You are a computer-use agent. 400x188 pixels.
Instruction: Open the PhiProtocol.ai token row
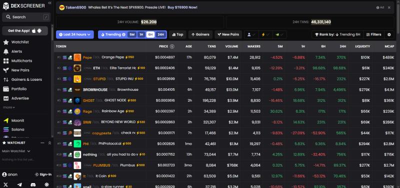coord(225,144)
